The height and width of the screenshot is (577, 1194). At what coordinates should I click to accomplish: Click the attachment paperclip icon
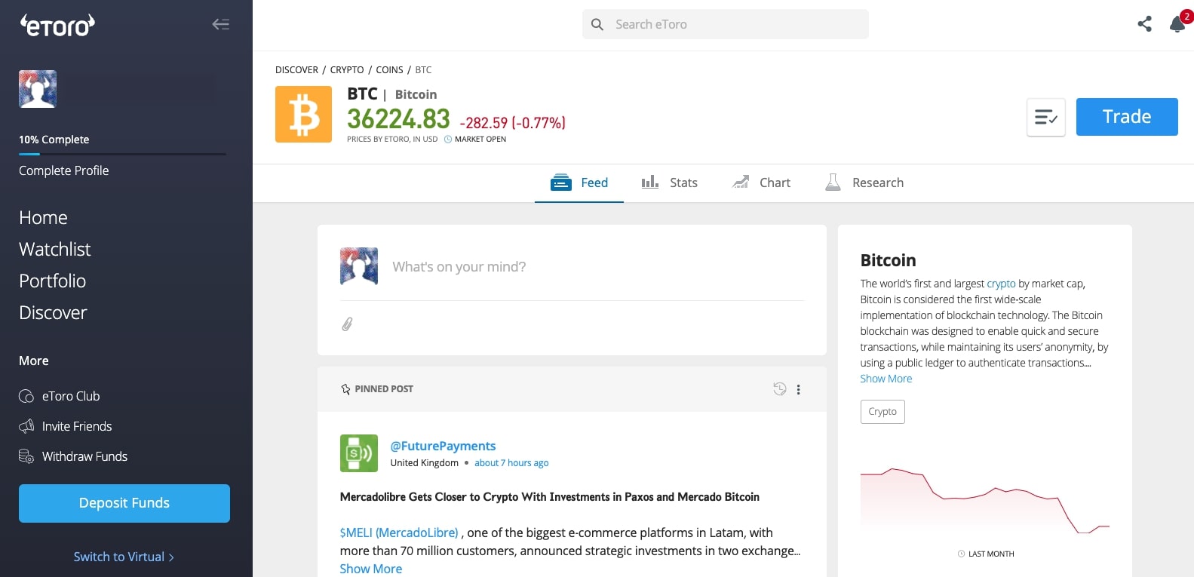(347, 324)
